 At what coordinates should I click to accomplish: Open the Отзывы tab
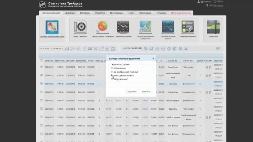(161, 13)
